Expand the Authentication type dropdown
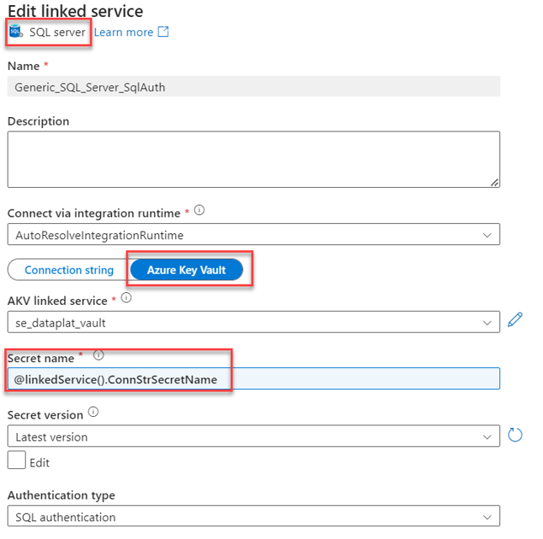543x539 pixels. (253, 516)
